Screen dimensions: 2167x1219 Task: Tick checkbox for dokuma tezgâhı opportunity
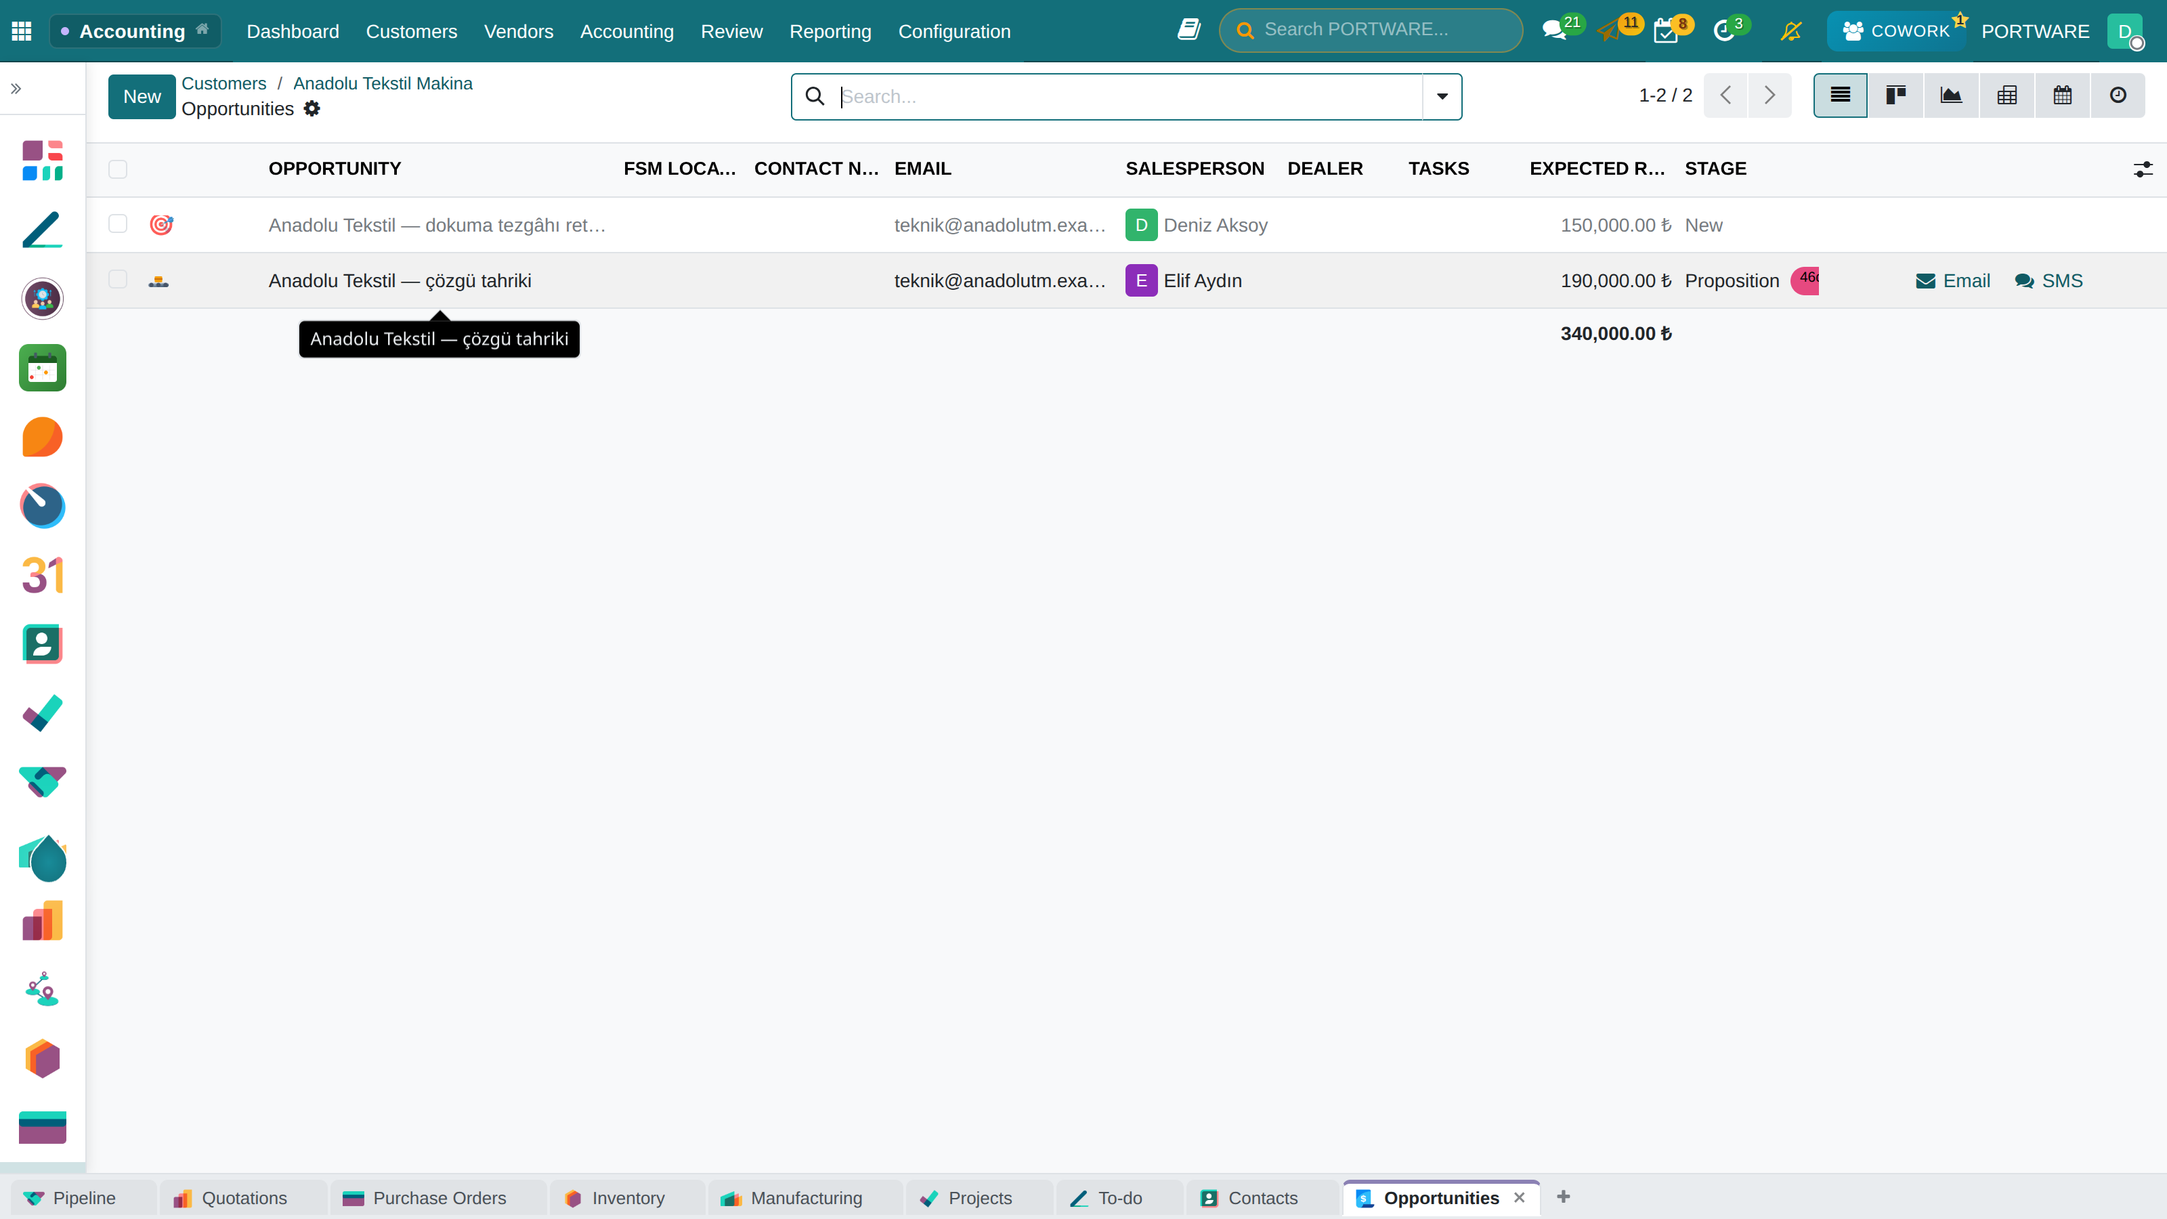point(118,223)
